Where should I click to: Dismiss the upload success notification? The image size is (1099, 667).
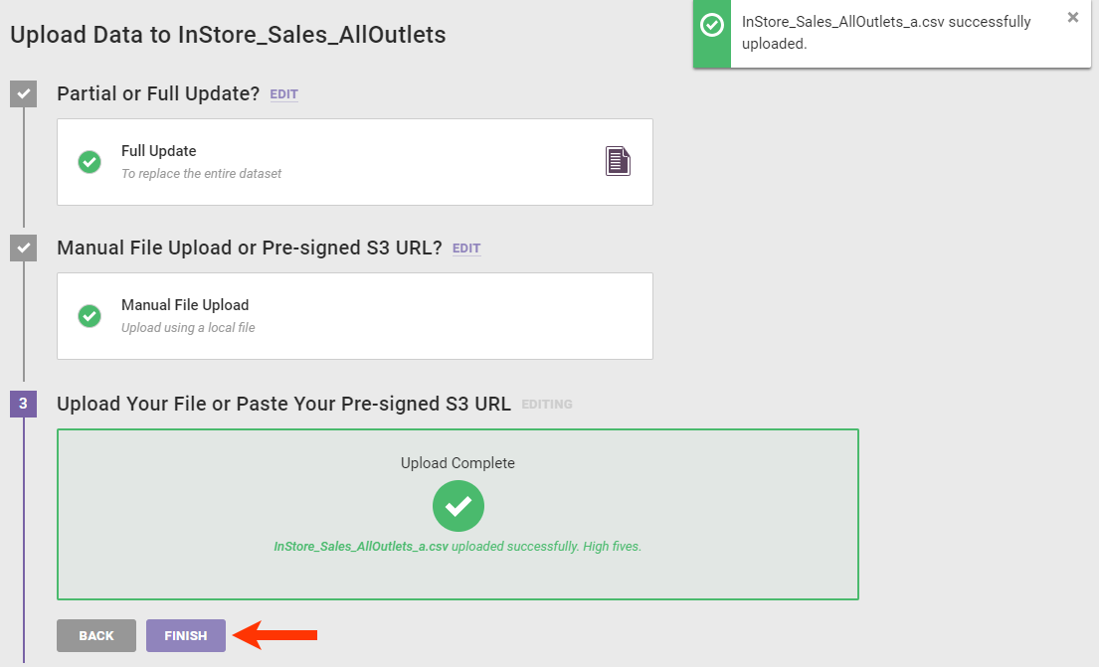click(x=1072, y=17)
